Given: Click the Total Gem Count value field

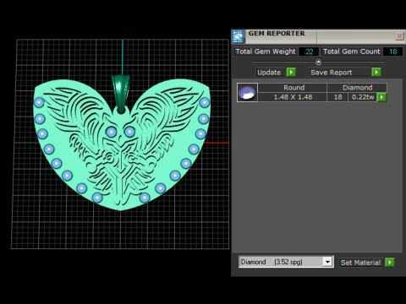Looking at the screenshot, I should [x=392, y=52].
